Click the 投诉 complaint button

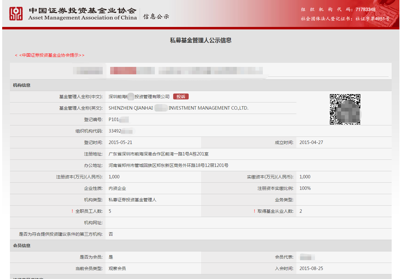(181, 97)
